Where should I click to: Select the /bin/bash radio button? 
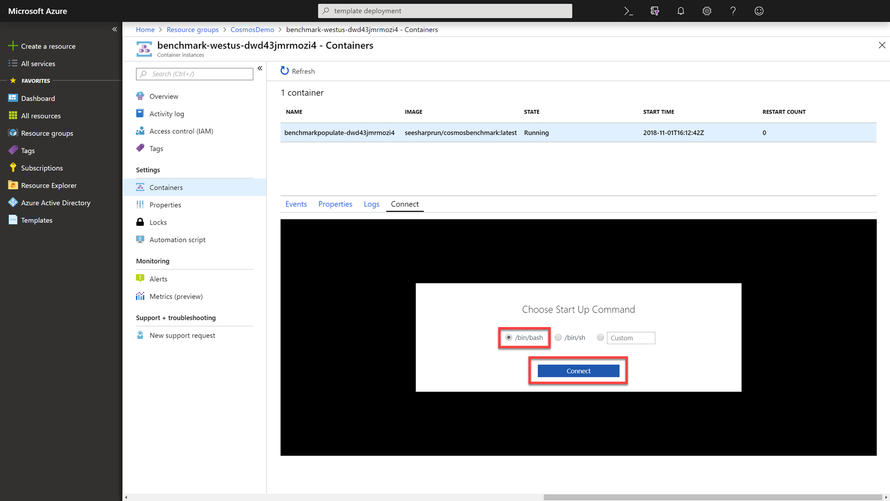click(509, 337)
